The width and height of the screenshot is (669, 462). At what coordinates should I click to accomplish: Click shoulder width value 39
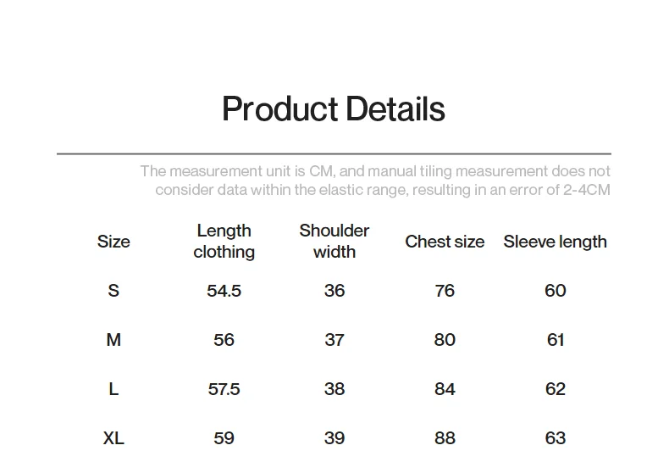tap(334, 438)
